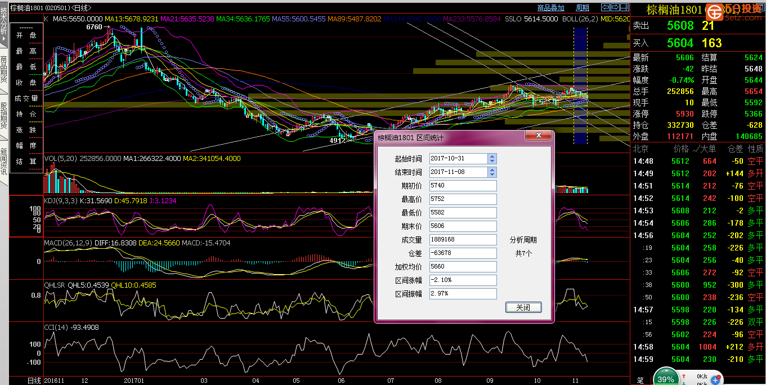Click the 最低价 field showing 5582

coord(463,213)
